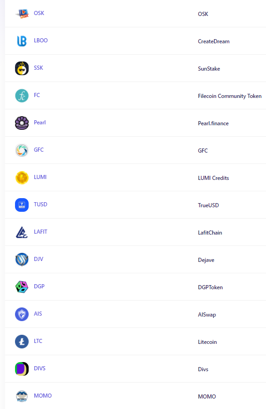This screenshot has height=409, width=266.
Task: Open the TUSD token link
Action: [x=40, y=204]
